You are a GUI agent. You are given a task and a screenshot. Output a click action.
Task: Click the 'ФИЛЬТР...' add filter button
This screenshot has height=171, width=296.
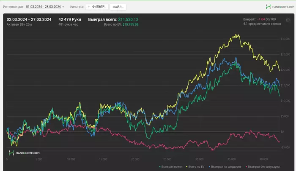pyautogui.click(x=98, y=7)
